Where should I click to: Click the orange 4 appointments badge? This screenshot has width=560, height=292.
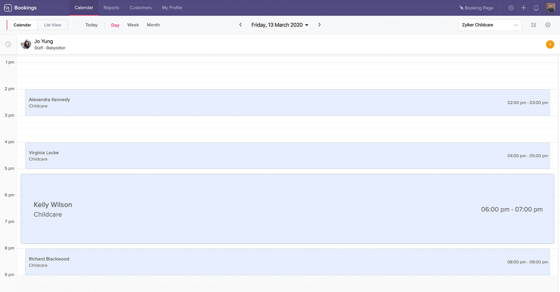pos(550,44)
